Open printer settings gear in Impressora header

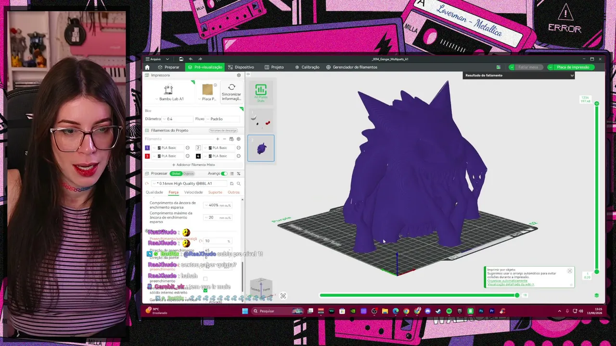239,75
